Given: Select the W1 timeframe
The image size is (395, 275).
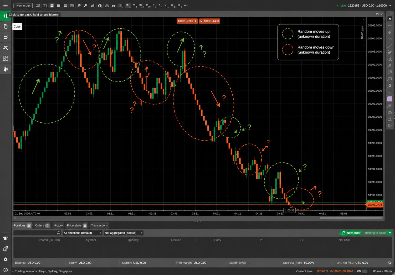Looking at the screenshot, I should [173, 6].
